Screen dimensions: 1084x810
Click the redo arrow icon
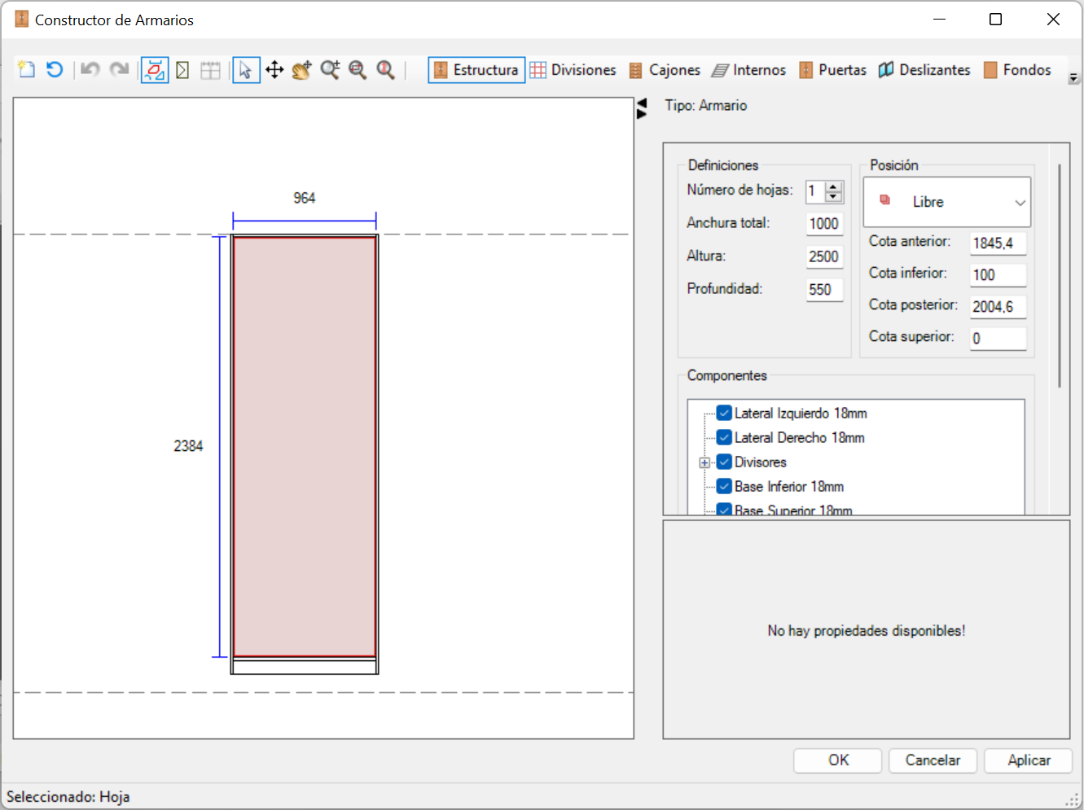pyautogui.click(x=119, y=70)
